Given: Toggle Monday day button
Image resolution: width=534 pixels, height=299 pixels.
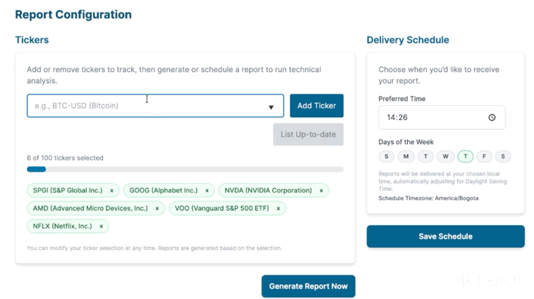Looking at the screenshot, I should (x=406, y=156).
